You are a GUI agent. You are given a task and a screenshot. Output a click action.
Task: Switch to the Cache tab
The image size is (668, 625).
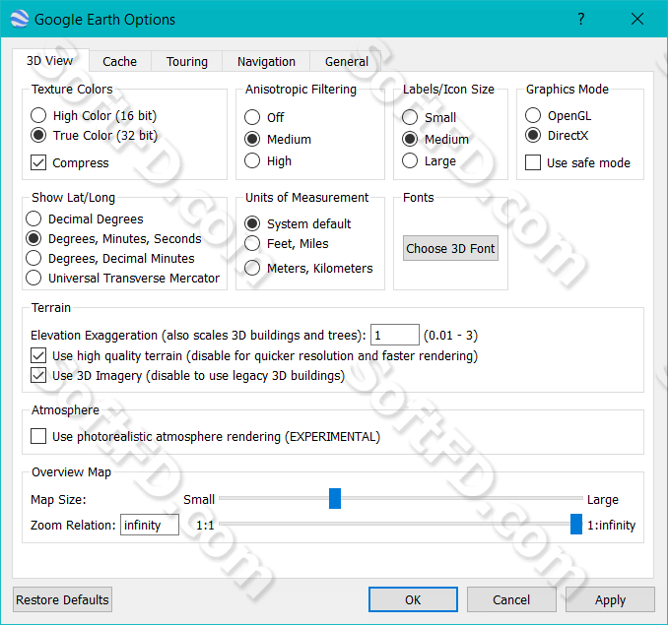click(120, 62)
